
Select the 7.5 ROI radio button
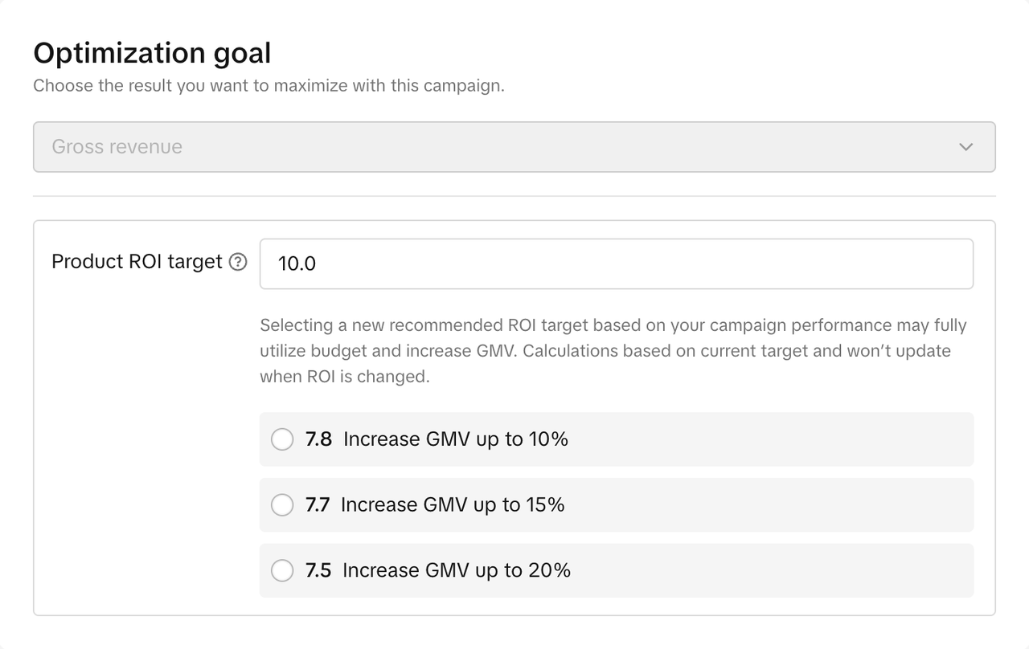pyautogui.click(x=282, y=570)
